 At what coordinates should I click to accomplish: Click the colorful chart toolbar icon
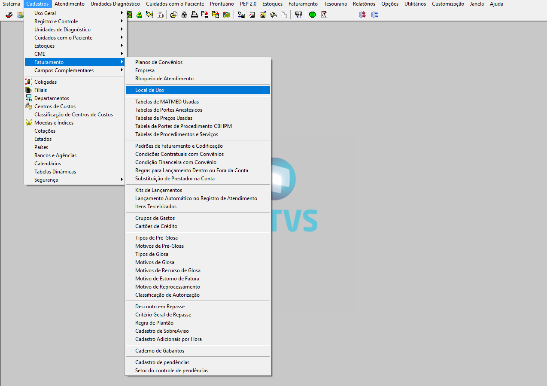pos(226,15)
